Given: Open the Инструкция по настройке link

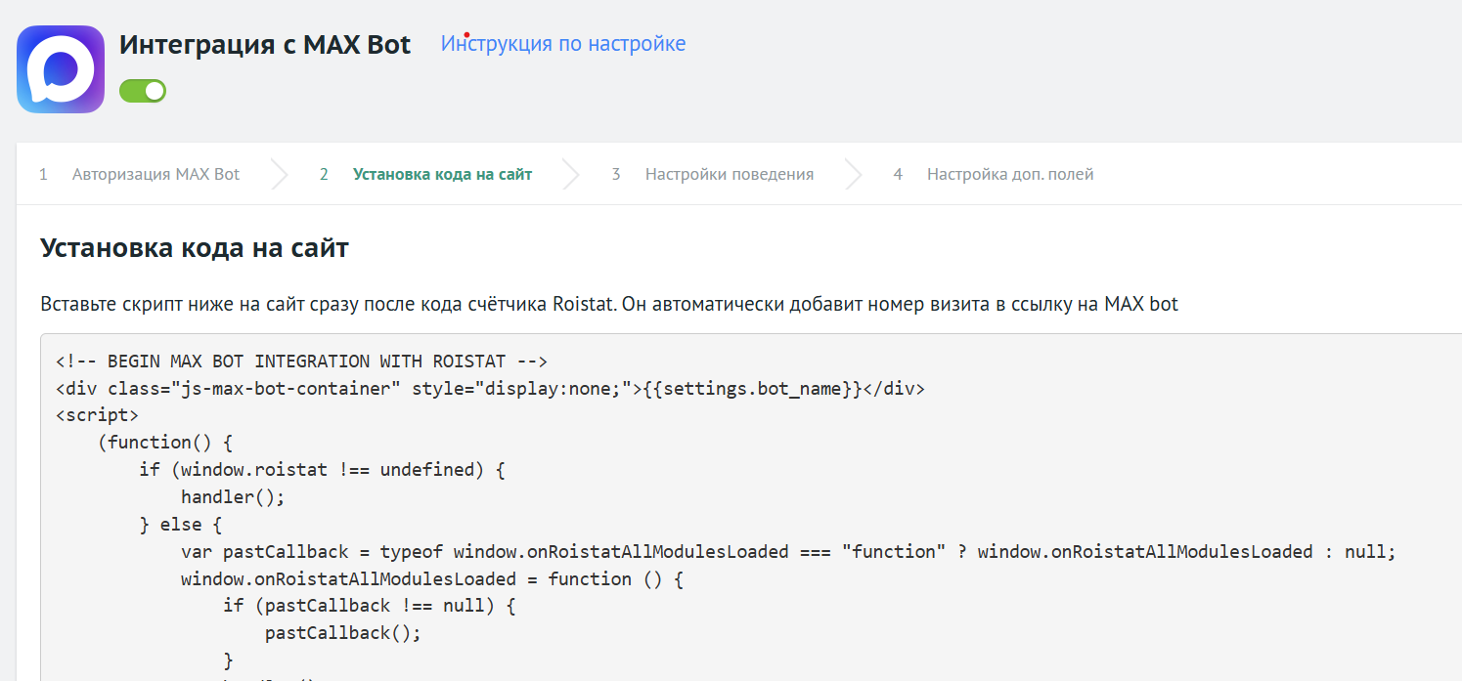Looking at the screenshot, I should point(562,44).
